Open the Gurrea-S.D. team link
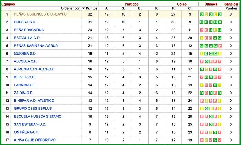The width and height of the screenshot is (241, 145). [x=25, y=54]
